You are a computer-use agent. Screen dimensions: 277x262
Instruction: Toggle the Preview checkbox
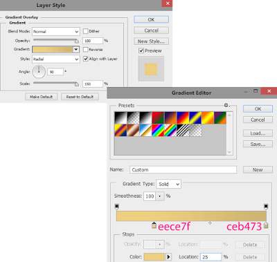click(141, 50)
